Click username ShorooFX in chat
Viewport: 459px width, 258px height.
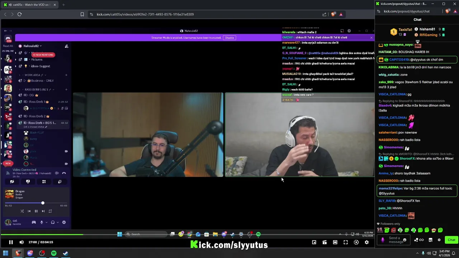tap(407, 159)
